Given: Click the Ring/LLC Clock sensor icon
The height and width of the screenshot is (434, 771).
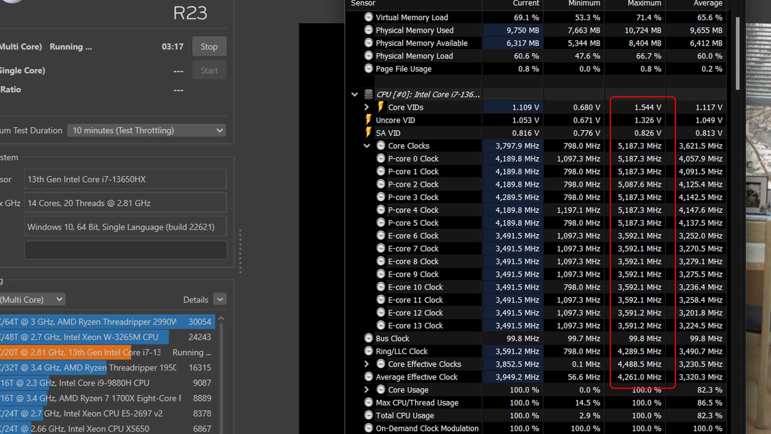Looking at the screenshot, I should click(368, 351).
